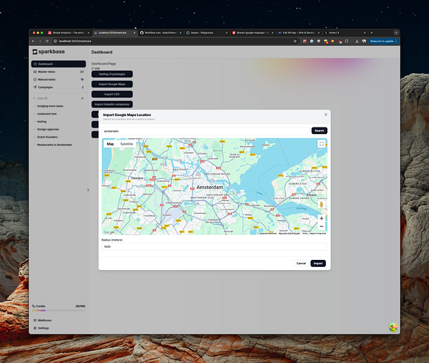Switch to the @react-google-maps/api tab
This screenshot has width=429, height=363.
coord(252,33)
